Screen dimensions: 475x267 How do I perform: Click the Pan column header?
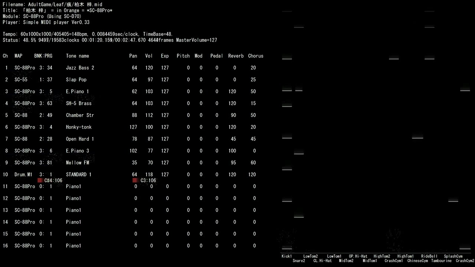pos(133,56)
